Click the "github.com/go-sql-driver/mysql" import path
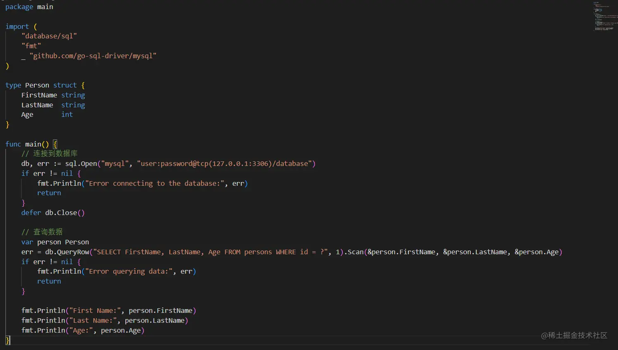Viewport: 618px width, 350px height. [93, 56]
